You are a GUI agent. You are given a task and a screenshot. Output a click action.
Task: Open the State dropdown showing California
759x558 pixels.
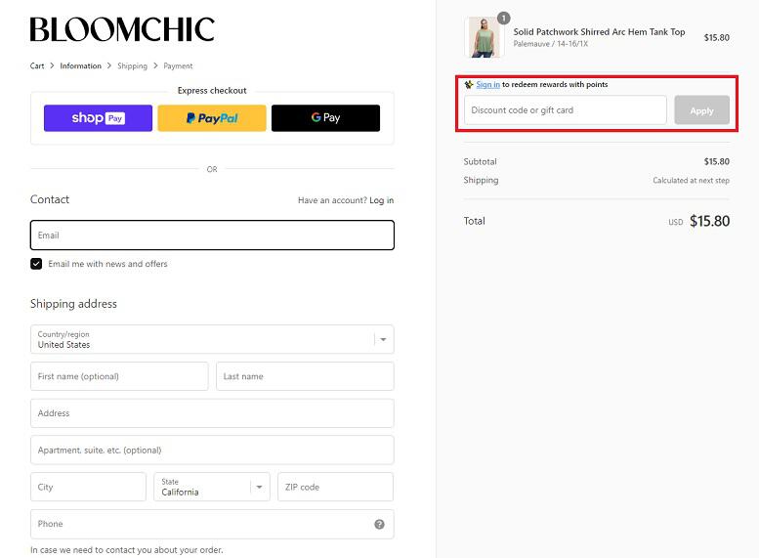point(212,487)
